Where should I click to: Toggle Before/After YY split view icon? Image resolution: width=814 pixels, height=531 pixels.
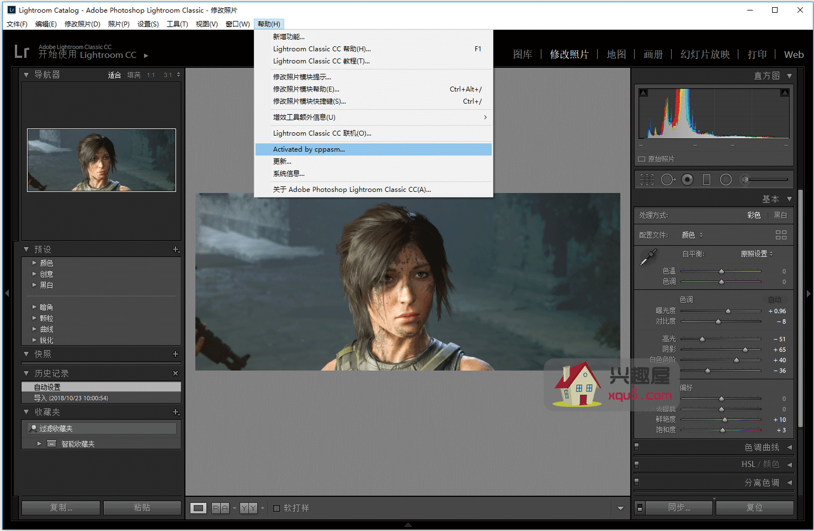tap(248, 508)
